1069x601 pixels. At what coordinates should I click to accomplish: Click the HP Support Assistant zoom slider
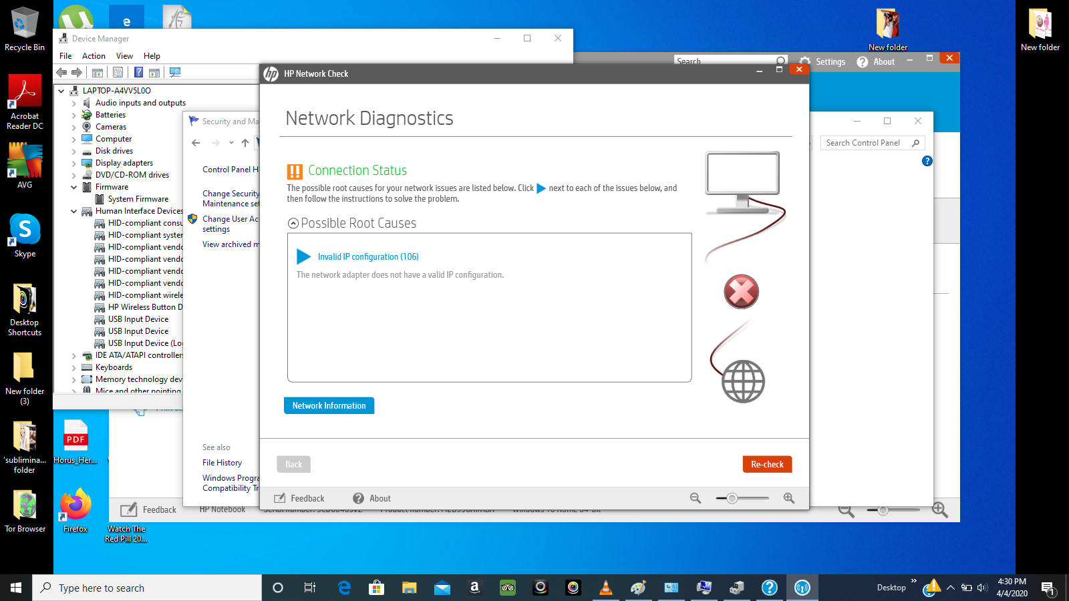[x=893, y=510]
